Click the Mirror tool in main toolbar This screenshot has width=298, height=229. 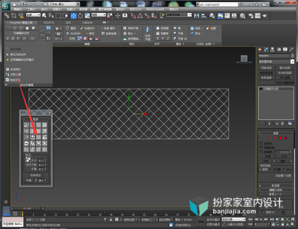click(x=197, y=16)
